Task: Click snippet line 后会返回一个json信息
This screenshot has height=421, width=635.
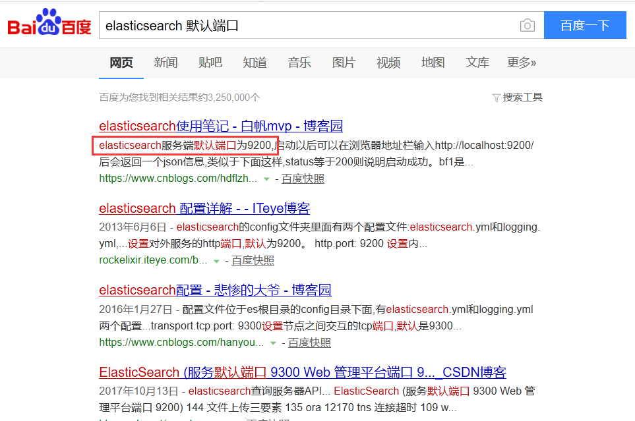Action: 286,162
